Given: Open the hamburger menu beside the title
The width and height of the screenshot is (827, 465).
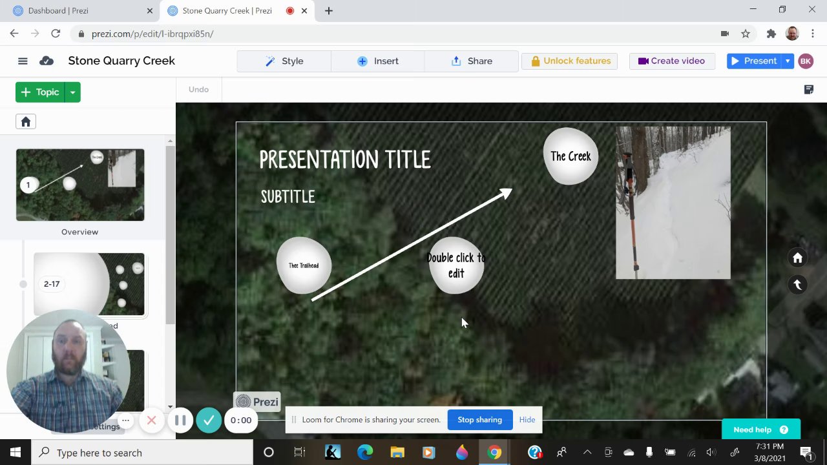Looking at the screenshot, I should [x=23, y=61].
